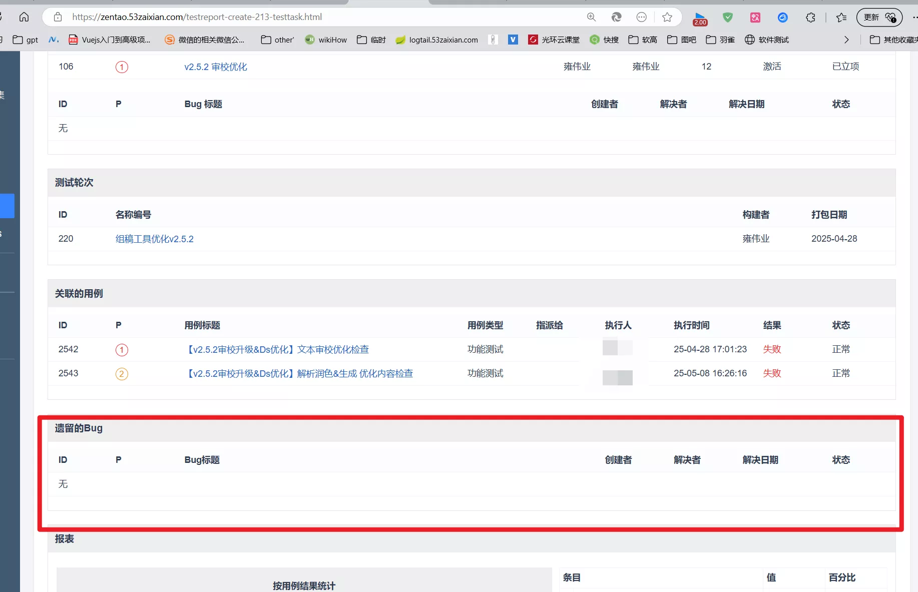Click the browser home icon
The image size is (918, 592).
[24, 17]
